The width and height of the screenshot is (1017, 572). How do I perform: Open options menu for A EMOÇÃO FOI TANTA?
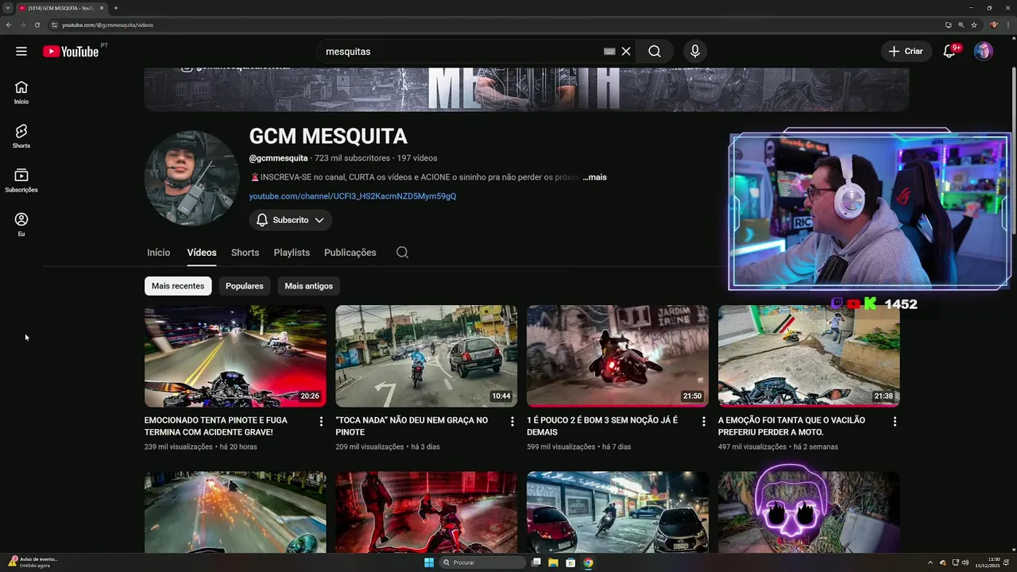point(895,422)
